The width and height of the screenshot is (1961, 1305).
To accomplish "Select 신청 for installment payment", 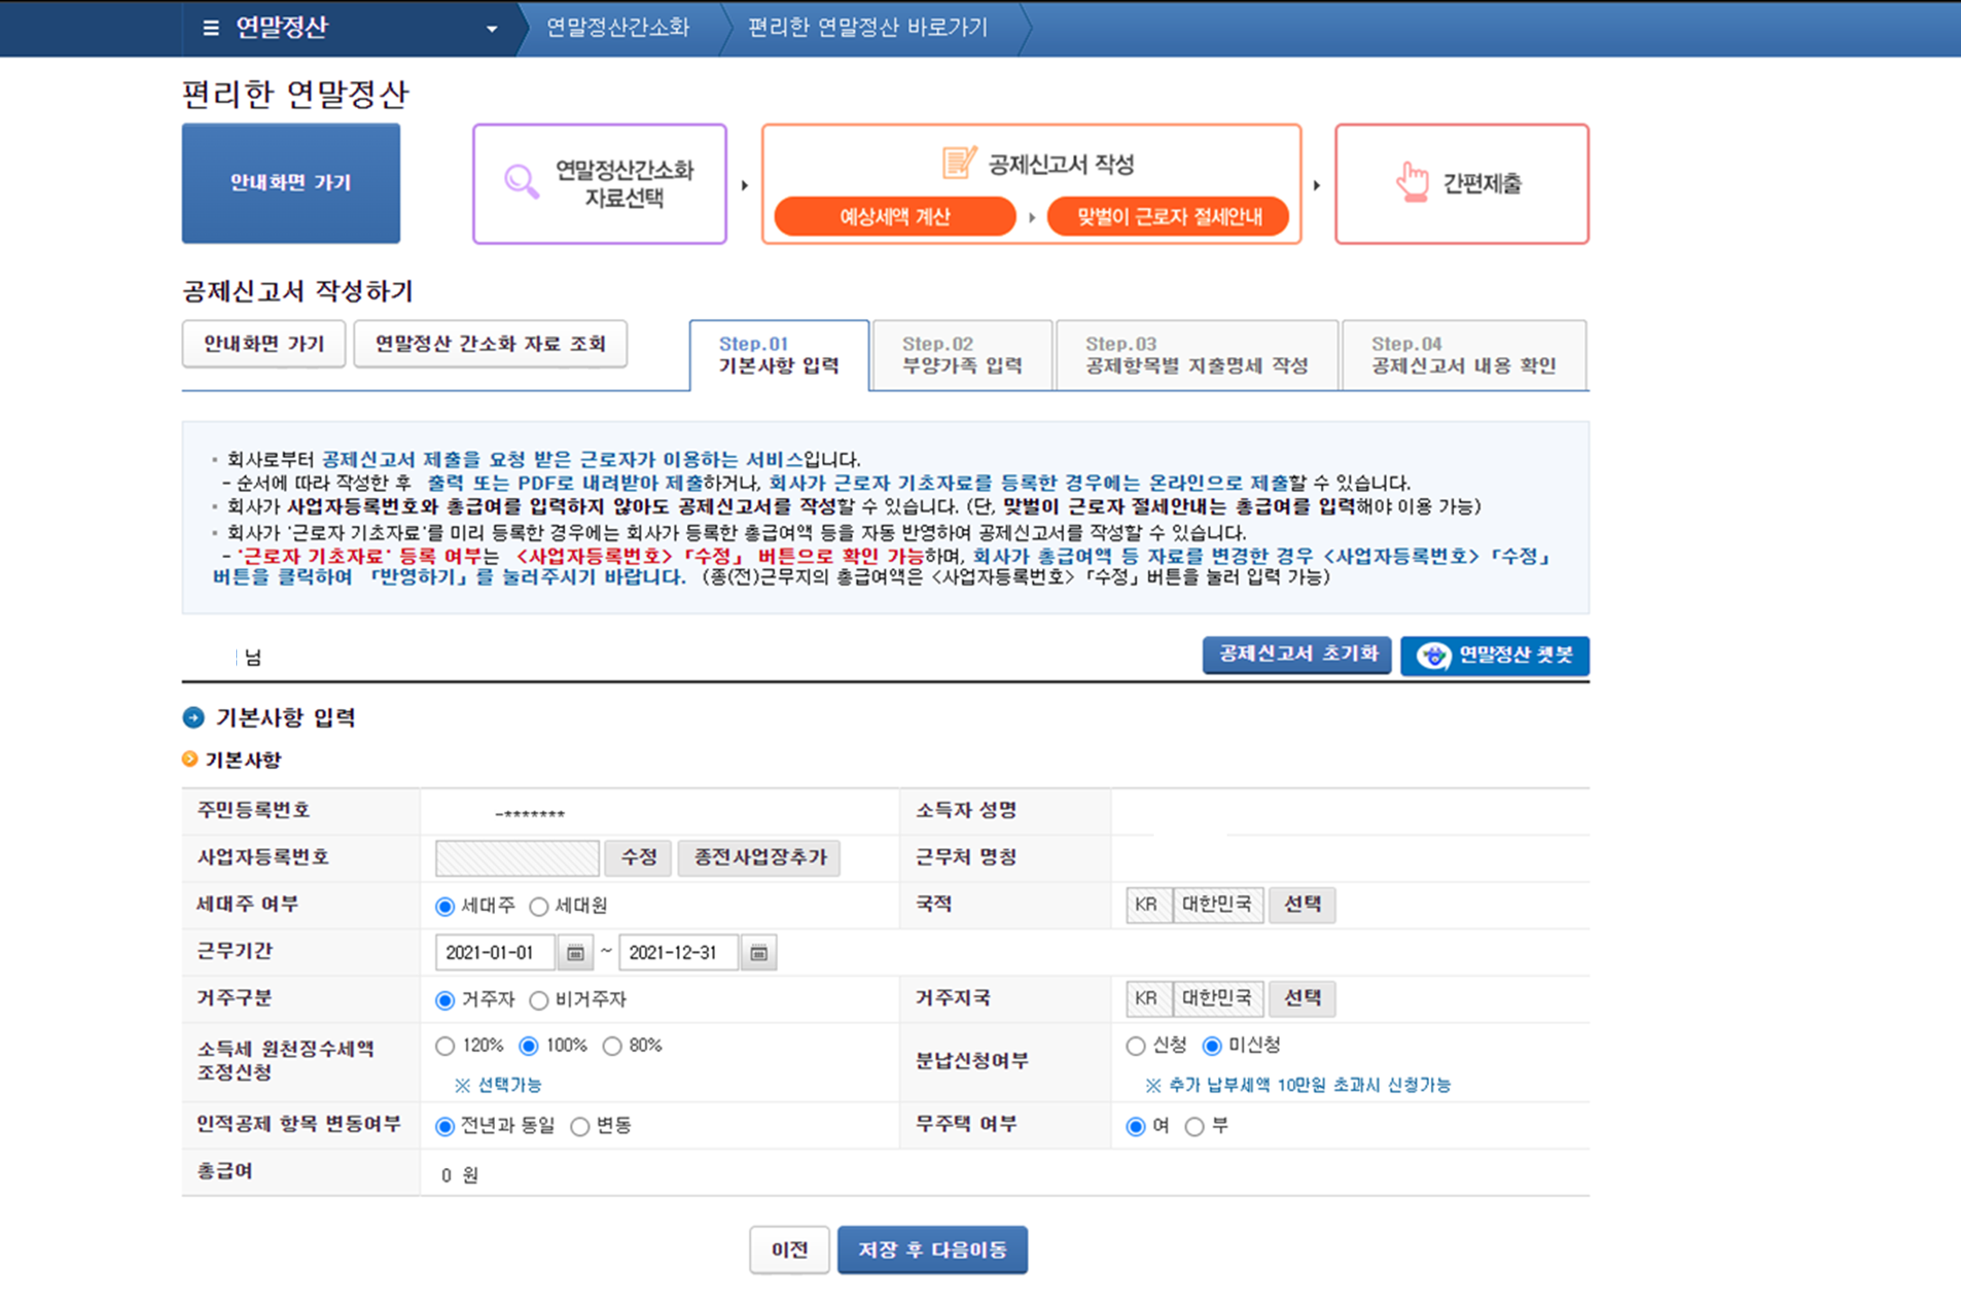I will point(1136,1046).
